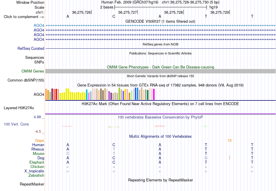Click the RefSeq Curated gene line
This screenshot has width=276, height=191.
[x=160, y=49]
